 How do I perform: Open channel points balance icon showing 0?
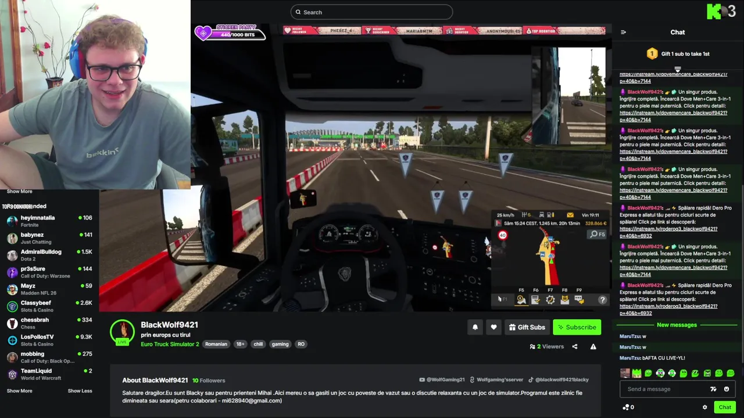click(628, 408)
